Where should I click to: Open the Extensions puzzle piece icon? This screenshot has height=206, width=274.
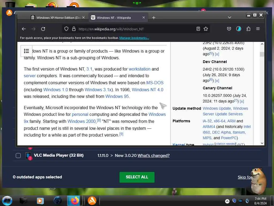[248, 29]
